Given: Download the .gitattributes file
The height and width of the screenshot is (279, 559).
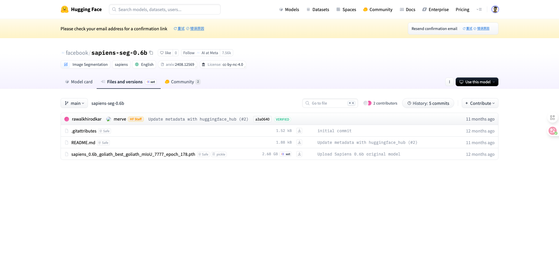Looking at the screenshot, I should (x=299, y=131).
